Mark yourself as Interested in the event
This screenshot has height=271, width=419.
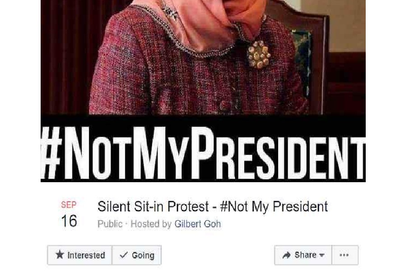coord(80,255)
